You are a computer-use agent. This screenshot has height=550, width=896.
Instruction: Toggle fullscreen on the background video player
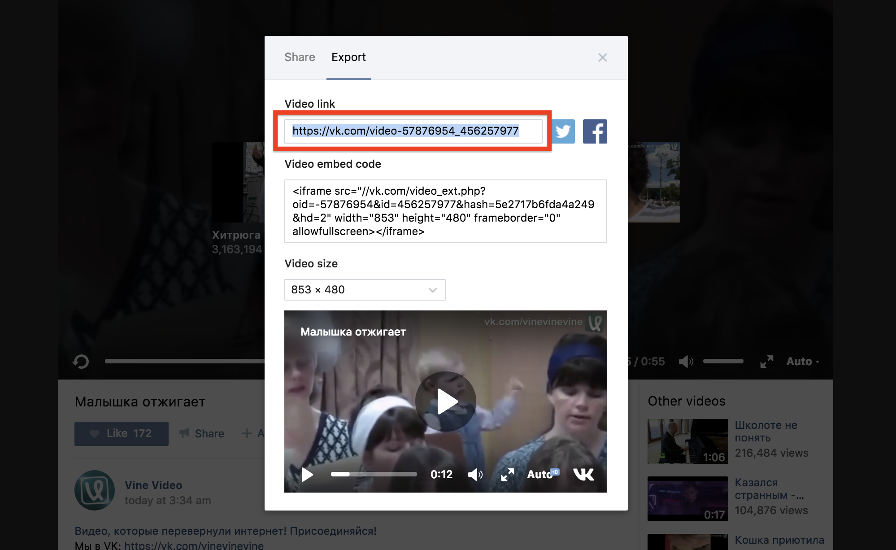[x=767, y=362]
